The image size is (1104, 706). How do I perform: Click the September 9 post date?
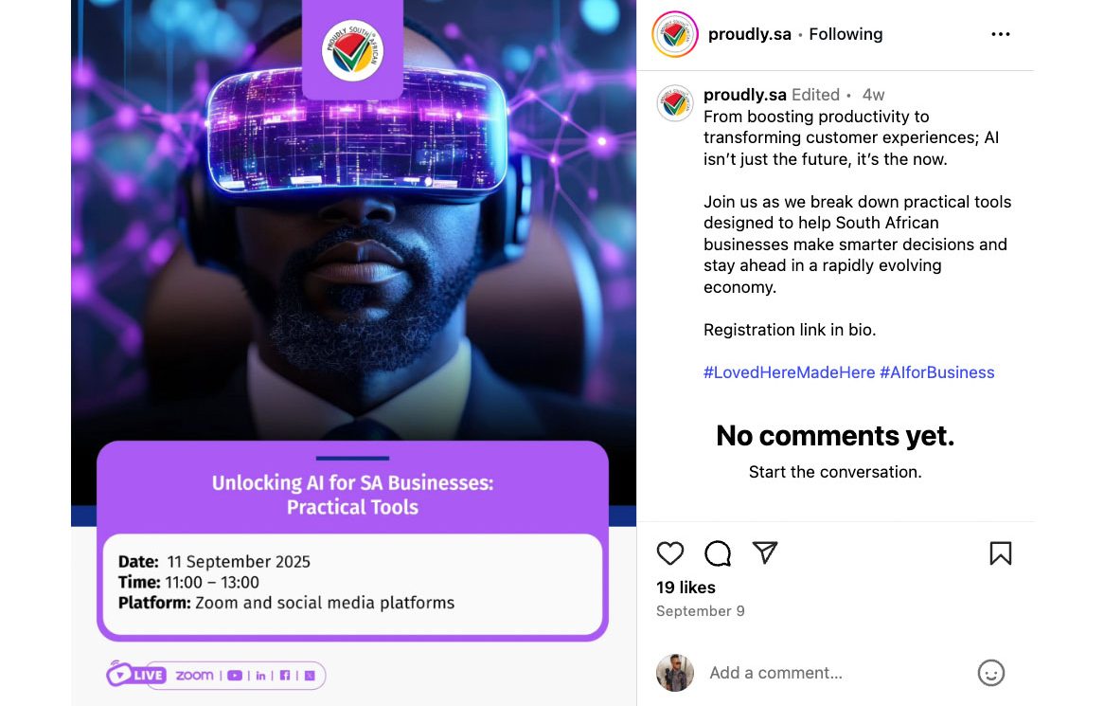point(700,611)
